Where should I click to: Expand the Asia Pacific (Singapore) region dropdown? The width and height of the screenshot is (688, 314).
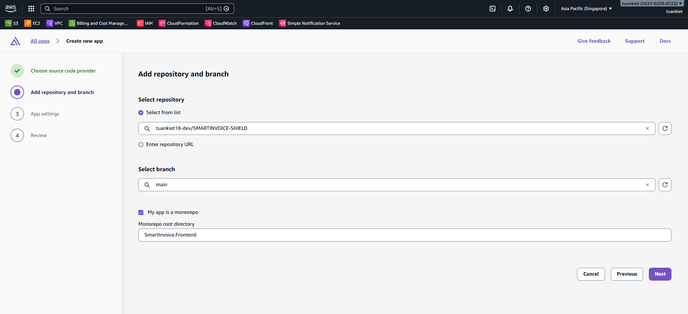[x=586, y=9]
